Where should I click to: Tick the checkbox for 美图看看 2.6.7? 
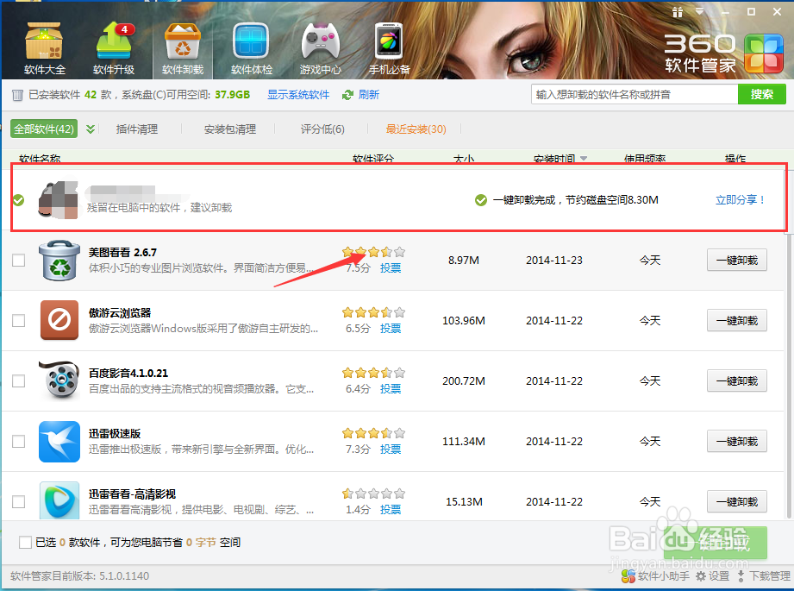[19, 261]
